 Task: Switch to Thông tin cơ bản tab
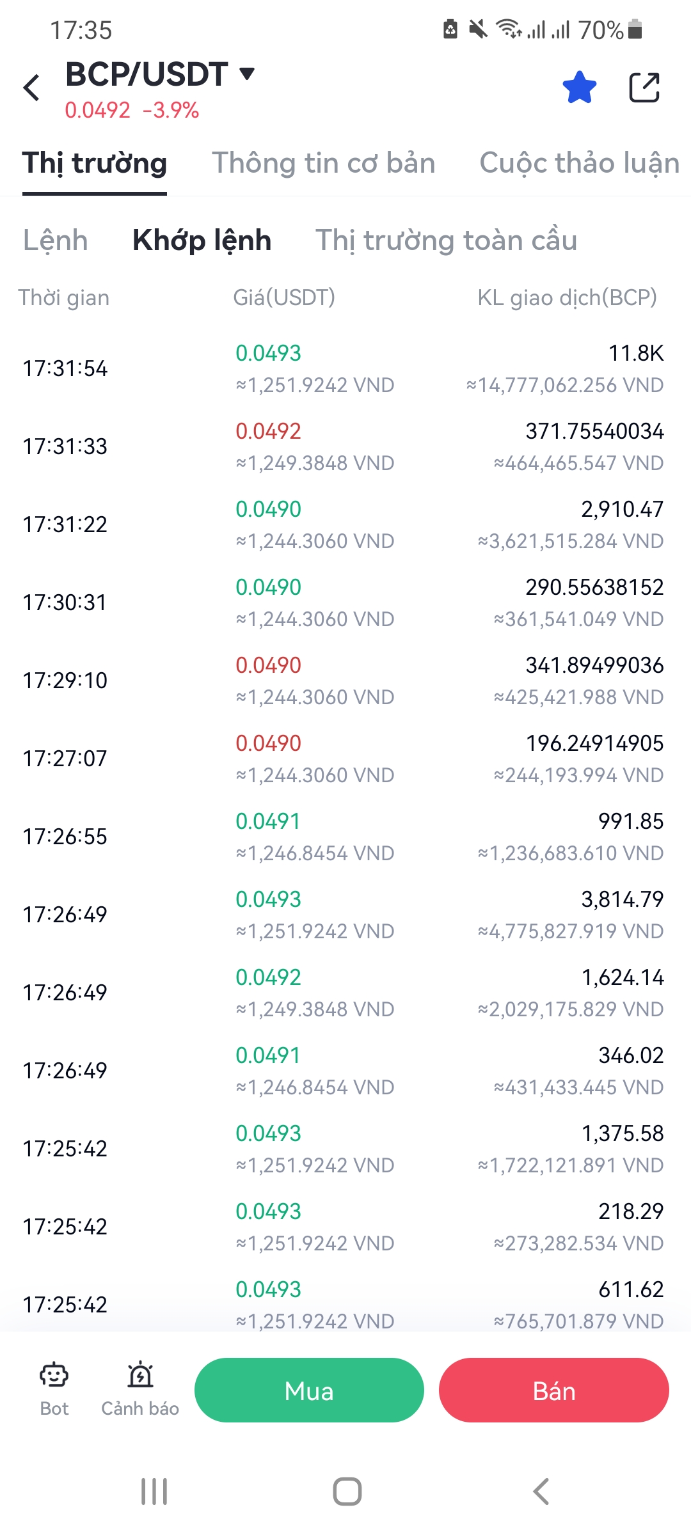323,163
